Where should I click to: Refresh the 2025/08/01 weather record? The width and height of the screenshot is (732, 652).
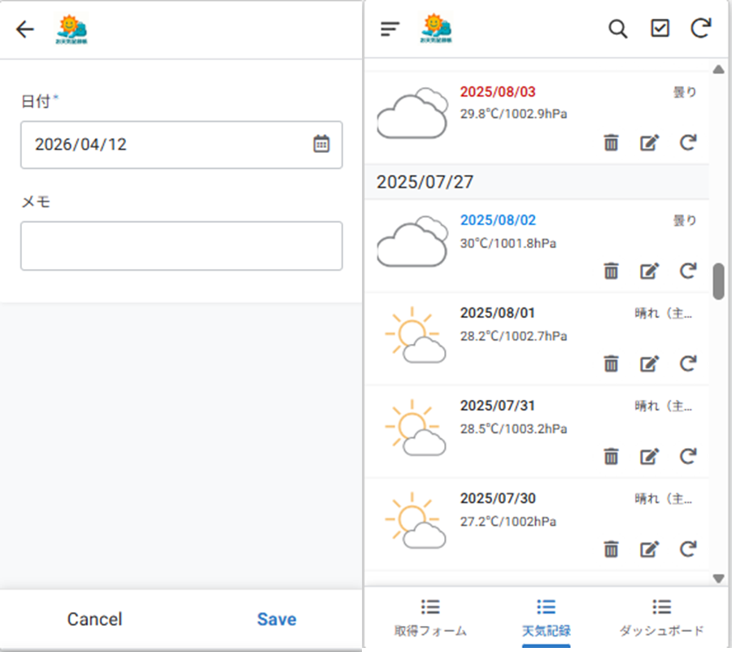(688, 363)
